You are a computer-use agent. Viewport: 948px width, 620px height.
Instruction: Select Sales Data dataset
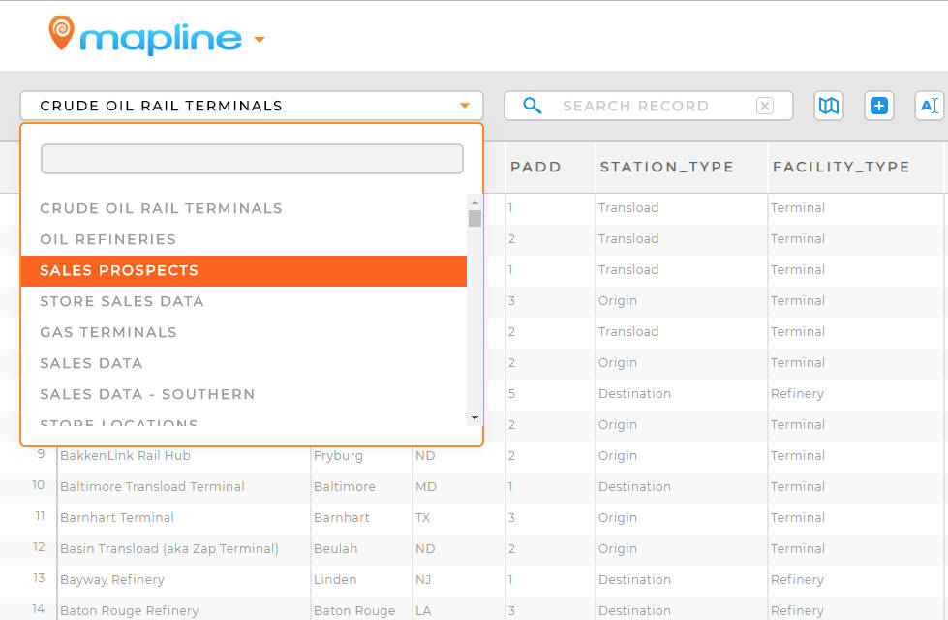[244, 363]
